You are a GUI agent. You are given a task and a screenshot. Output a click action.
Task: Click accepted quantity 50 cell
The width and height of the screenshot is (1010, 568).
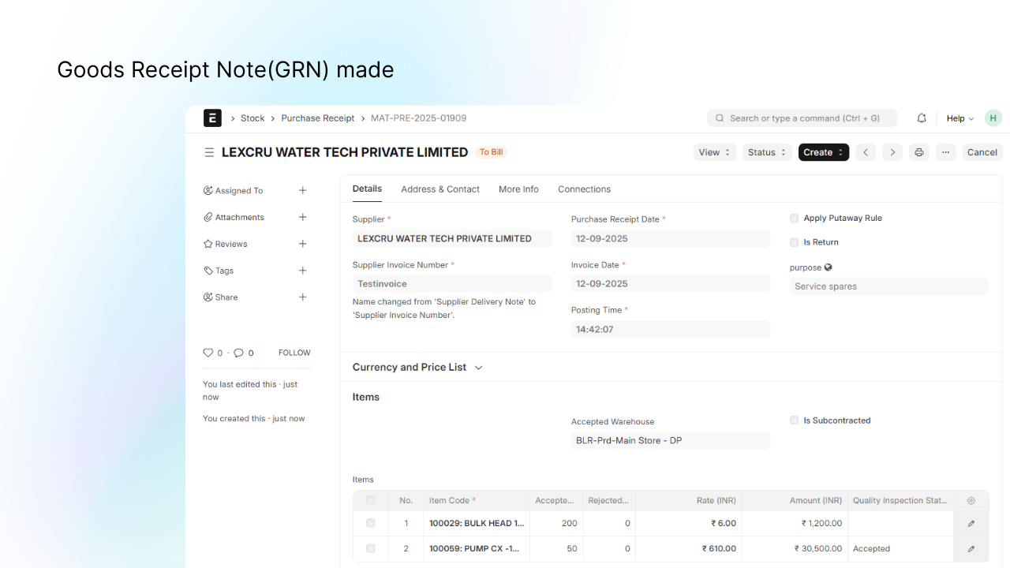556,548
